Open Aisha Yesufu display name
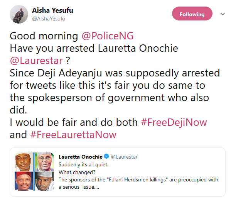This screenshot has height=198, width=231. (52, 10)
